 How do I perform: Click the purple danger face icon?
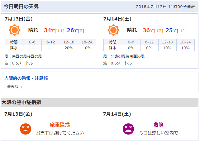[x=128, y=129]
